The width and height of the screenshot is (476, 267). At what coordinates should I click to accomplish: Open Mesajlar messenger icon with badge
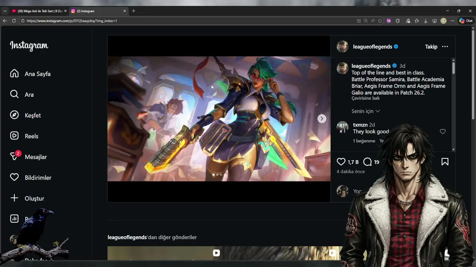pos(14,156)
